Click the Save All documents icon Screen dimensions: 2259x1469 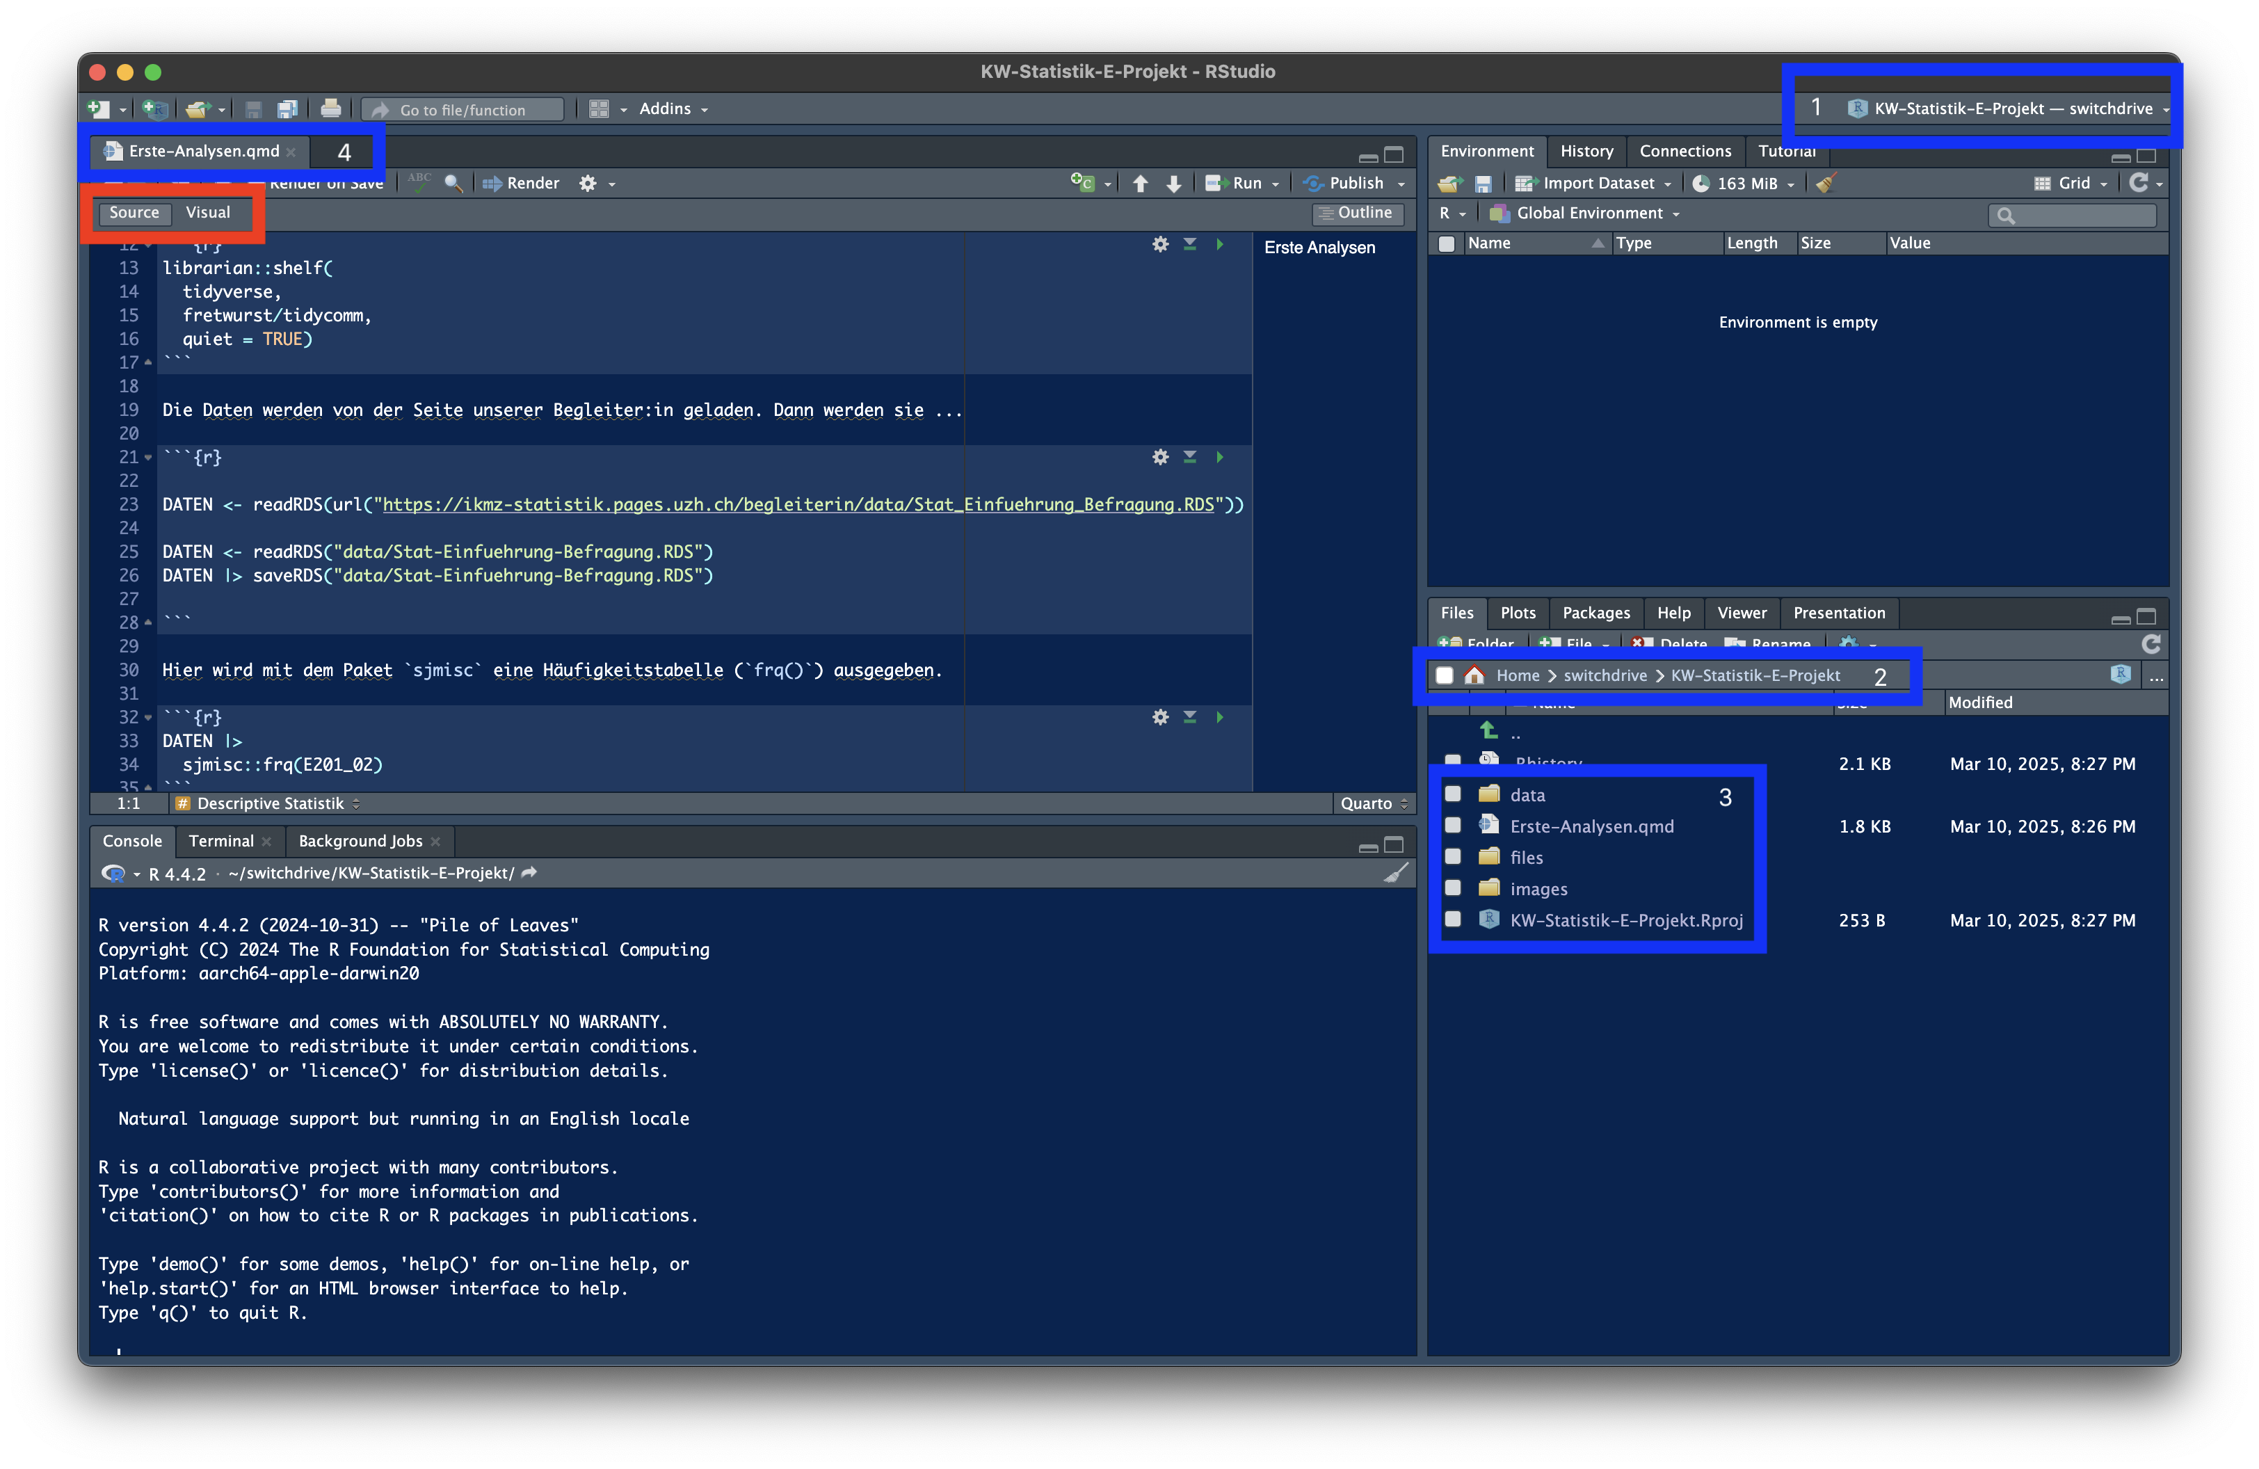coord(288,109)
